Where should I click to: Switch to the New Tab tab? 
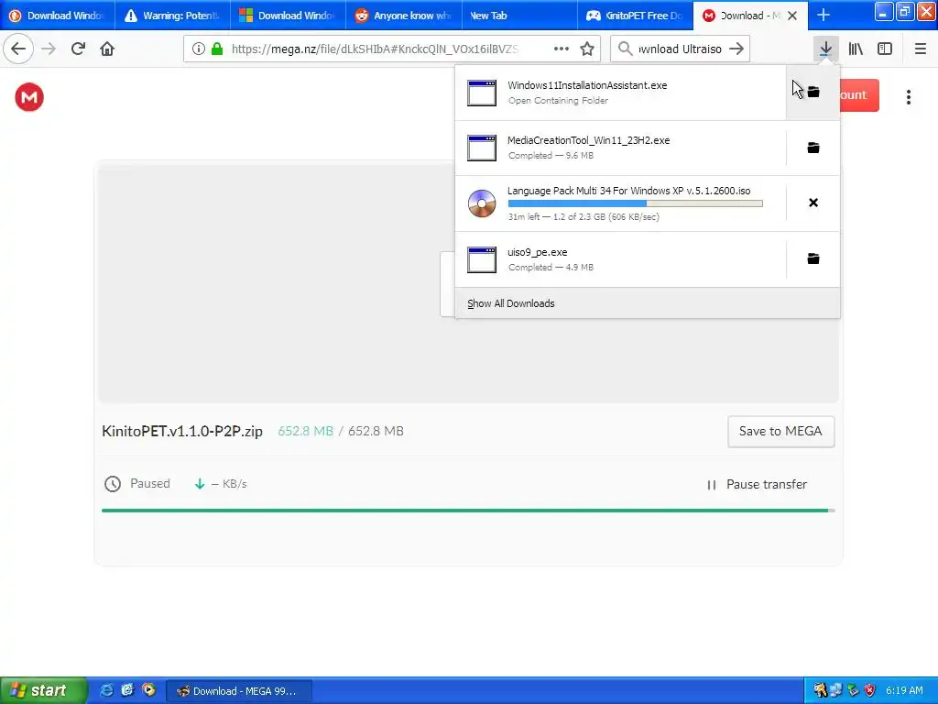[519, 16]
